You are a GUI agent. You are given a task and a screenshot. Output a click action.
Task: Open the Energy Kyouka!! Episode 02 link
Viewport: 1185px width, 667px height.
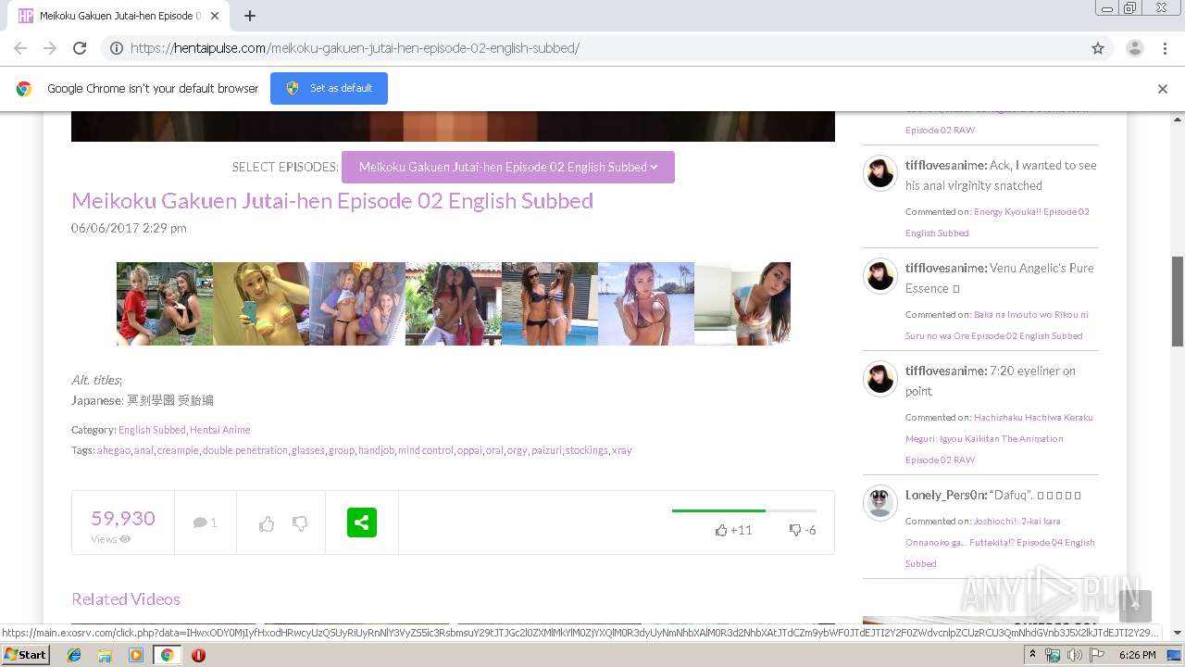pos(997,222)
